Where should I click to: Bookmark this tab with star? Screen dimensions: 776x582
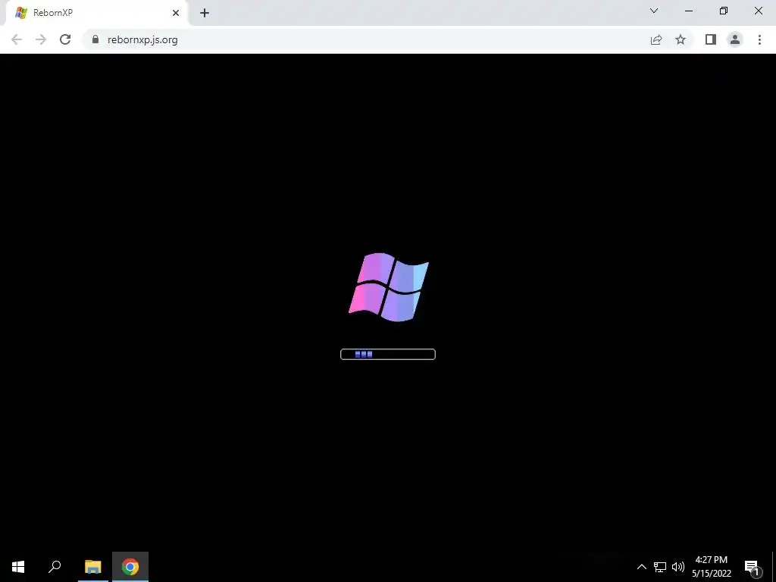tap(681, 39)
